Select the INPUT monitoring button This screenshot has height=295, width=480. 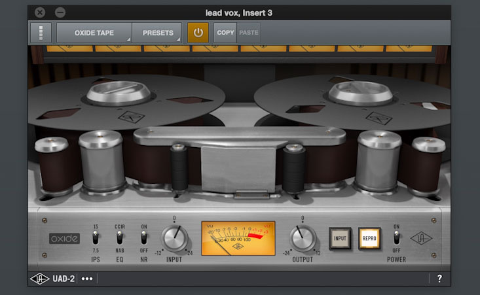click(340, 239)
